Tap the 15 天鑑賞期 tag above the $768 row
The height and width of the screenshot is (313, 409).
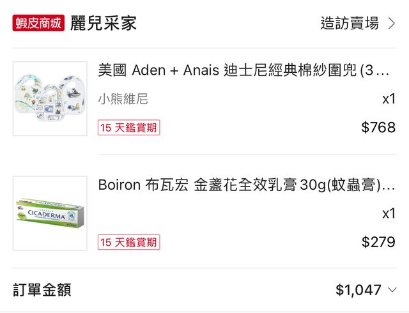pos(128,127)
